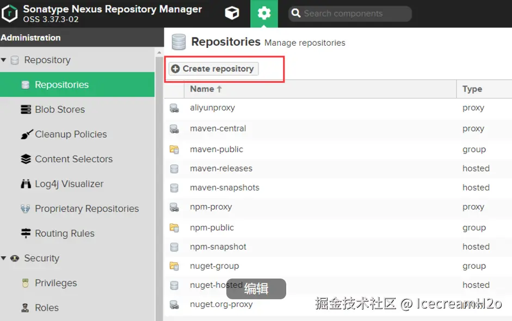Click the Repository section database icon

15,60
